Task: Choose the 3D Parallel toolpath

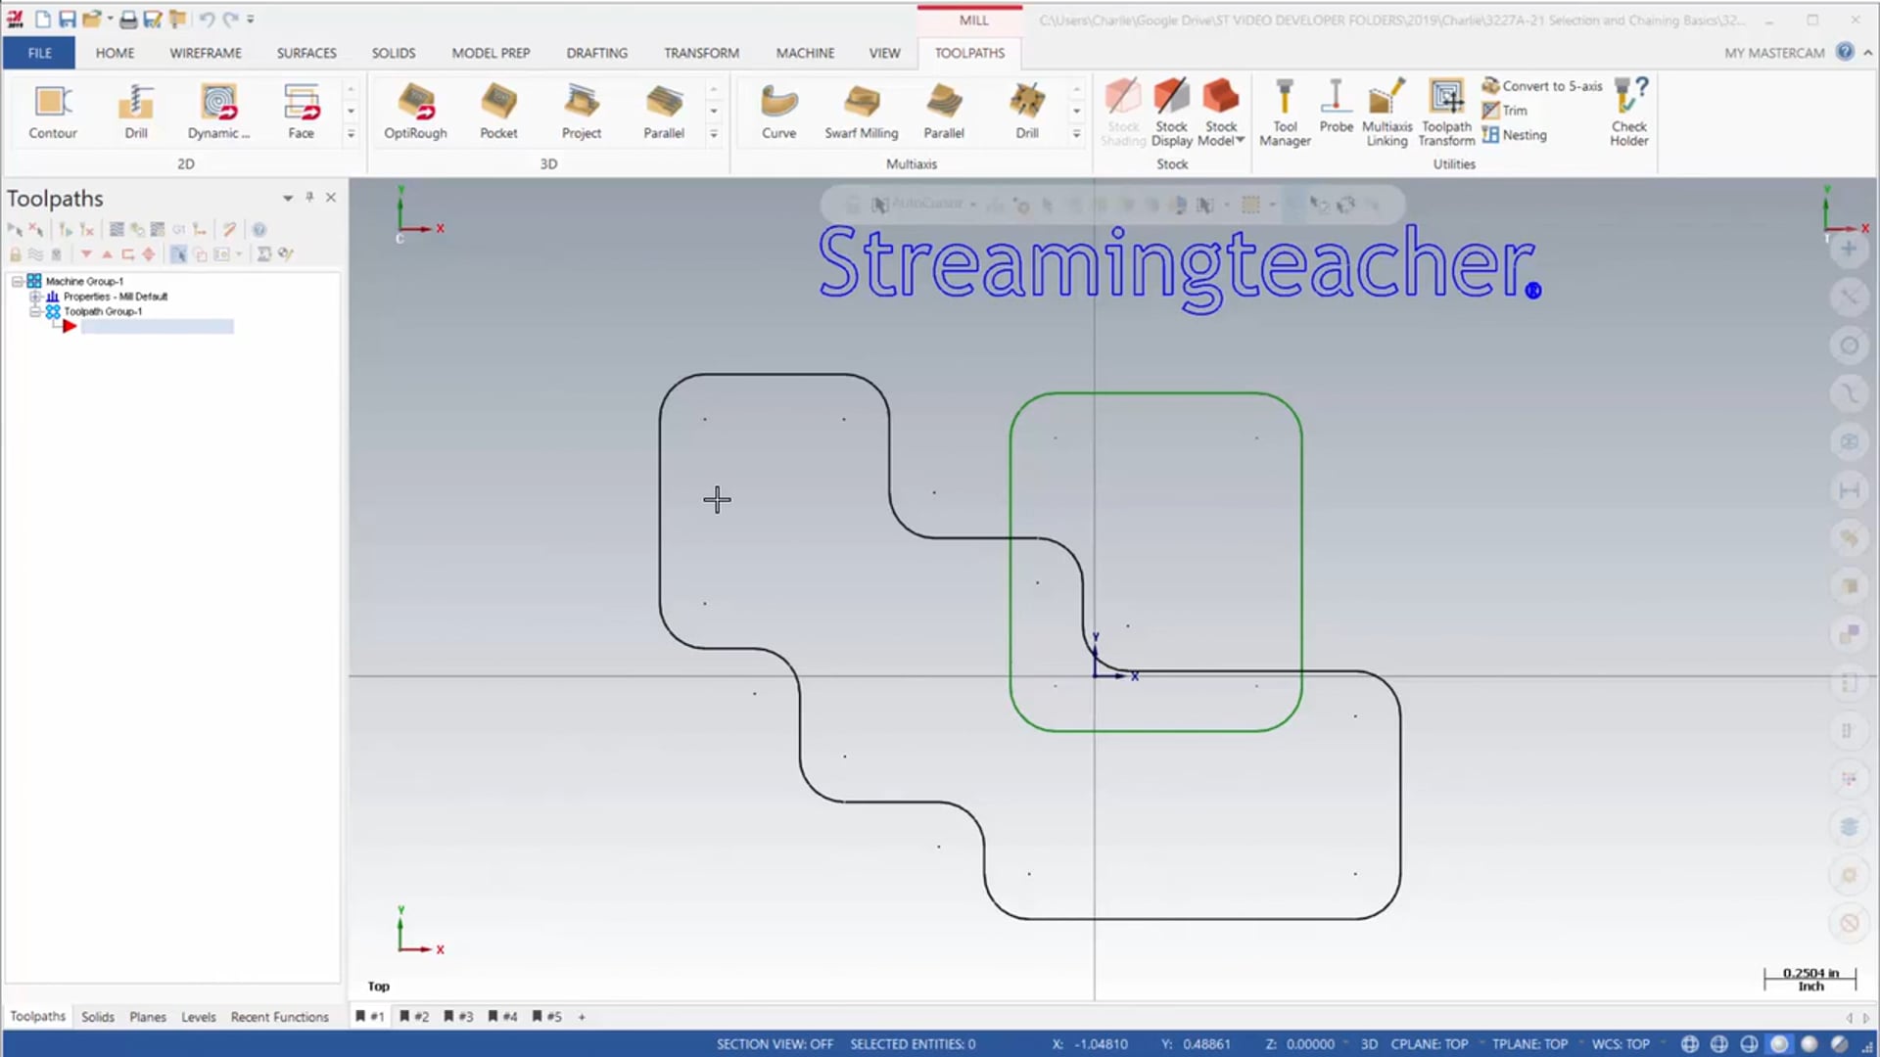Action: pos(664,113)
